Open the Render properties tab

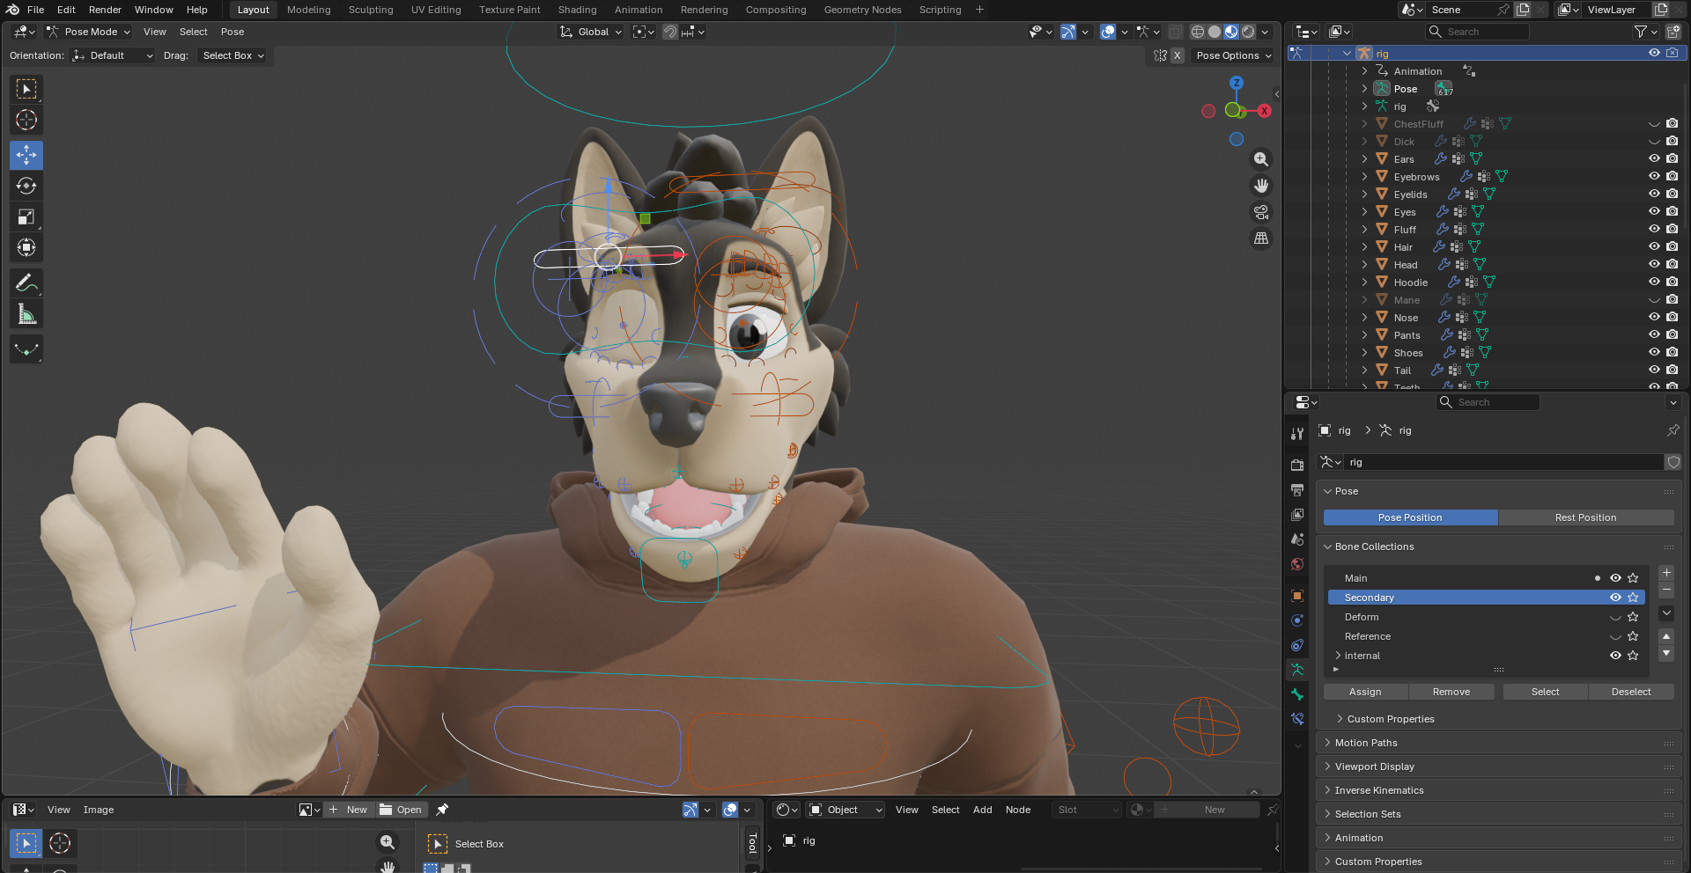point(1297,465)
